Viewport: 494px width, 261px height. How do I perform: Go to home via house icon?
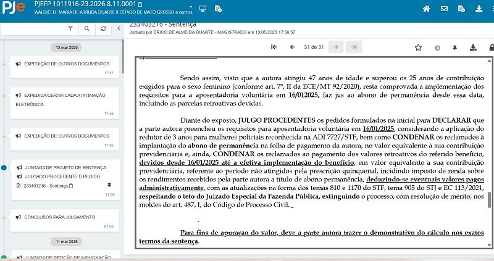426,9
